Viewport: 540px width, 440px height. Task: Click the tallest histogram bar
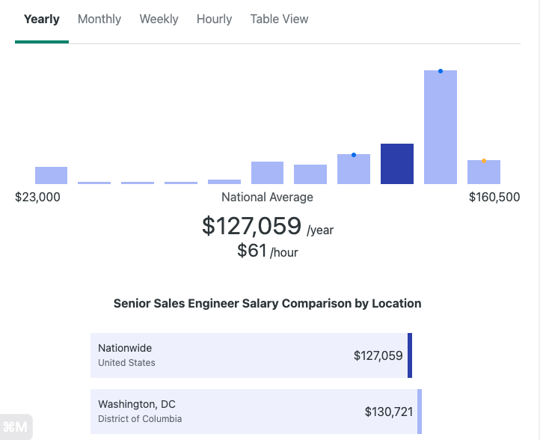pyautogui.click(x=441, y=127)
